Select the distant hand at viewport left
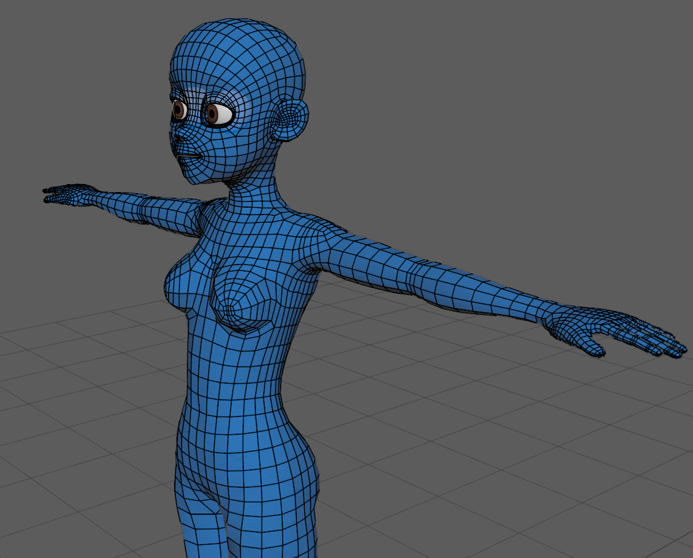Image resolution: width=693 pixels, height=558 pixels. pyautogui.click(x=63, y=194)
